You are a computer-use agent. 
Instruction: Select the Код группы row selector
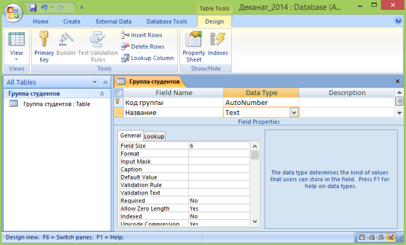tap(119, 102)
